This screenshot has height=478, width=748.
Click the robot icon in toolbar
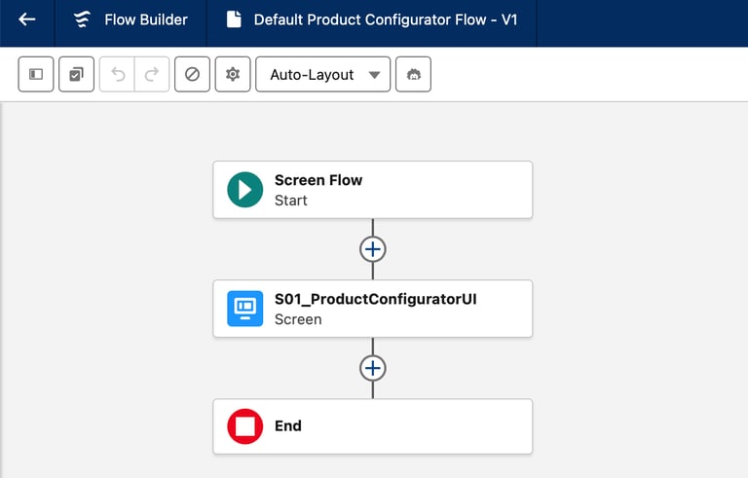coord(413,75)
